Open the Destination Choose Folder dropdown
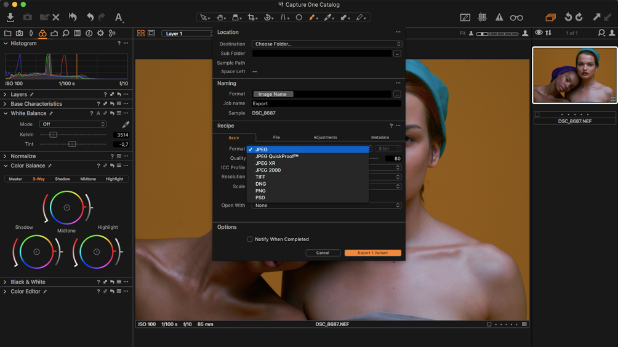Image resolution: width=618 pixels, height=347 pixels. 326,44
